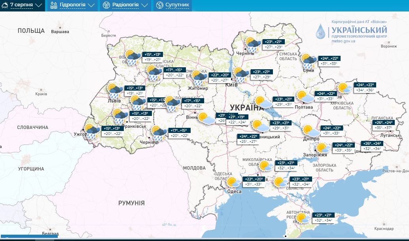Click the Харків sunny weather icon
The height and width of the screenshot is (241, 409).
click(344, 88)
